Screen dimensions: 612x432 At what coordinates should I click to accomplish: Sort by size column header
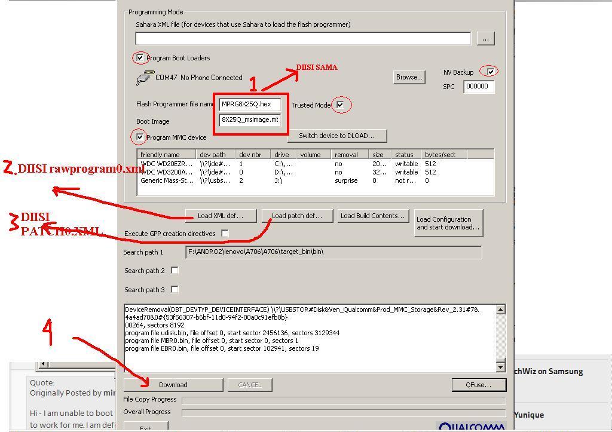pyautogui.click(x=380, y=155)
